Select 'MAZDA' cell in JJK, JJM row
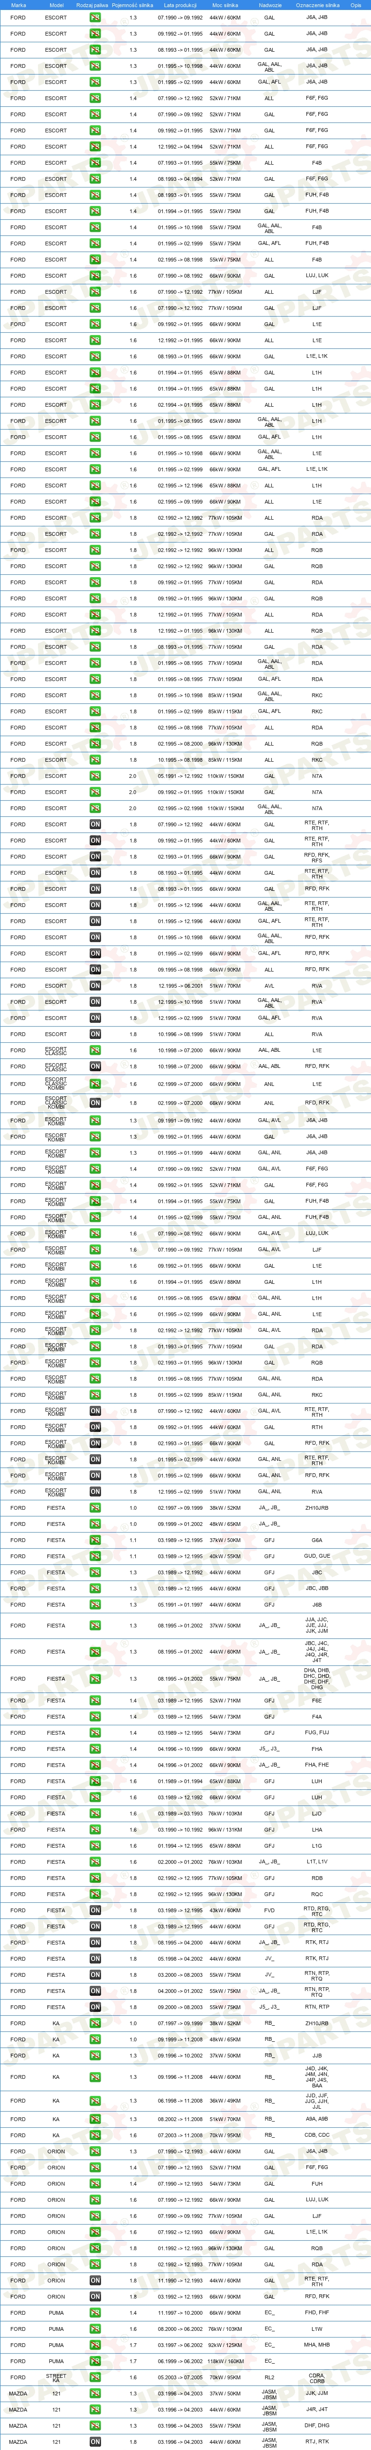The height and width of the screenshot is (2450, 371). click(18, 2393)
